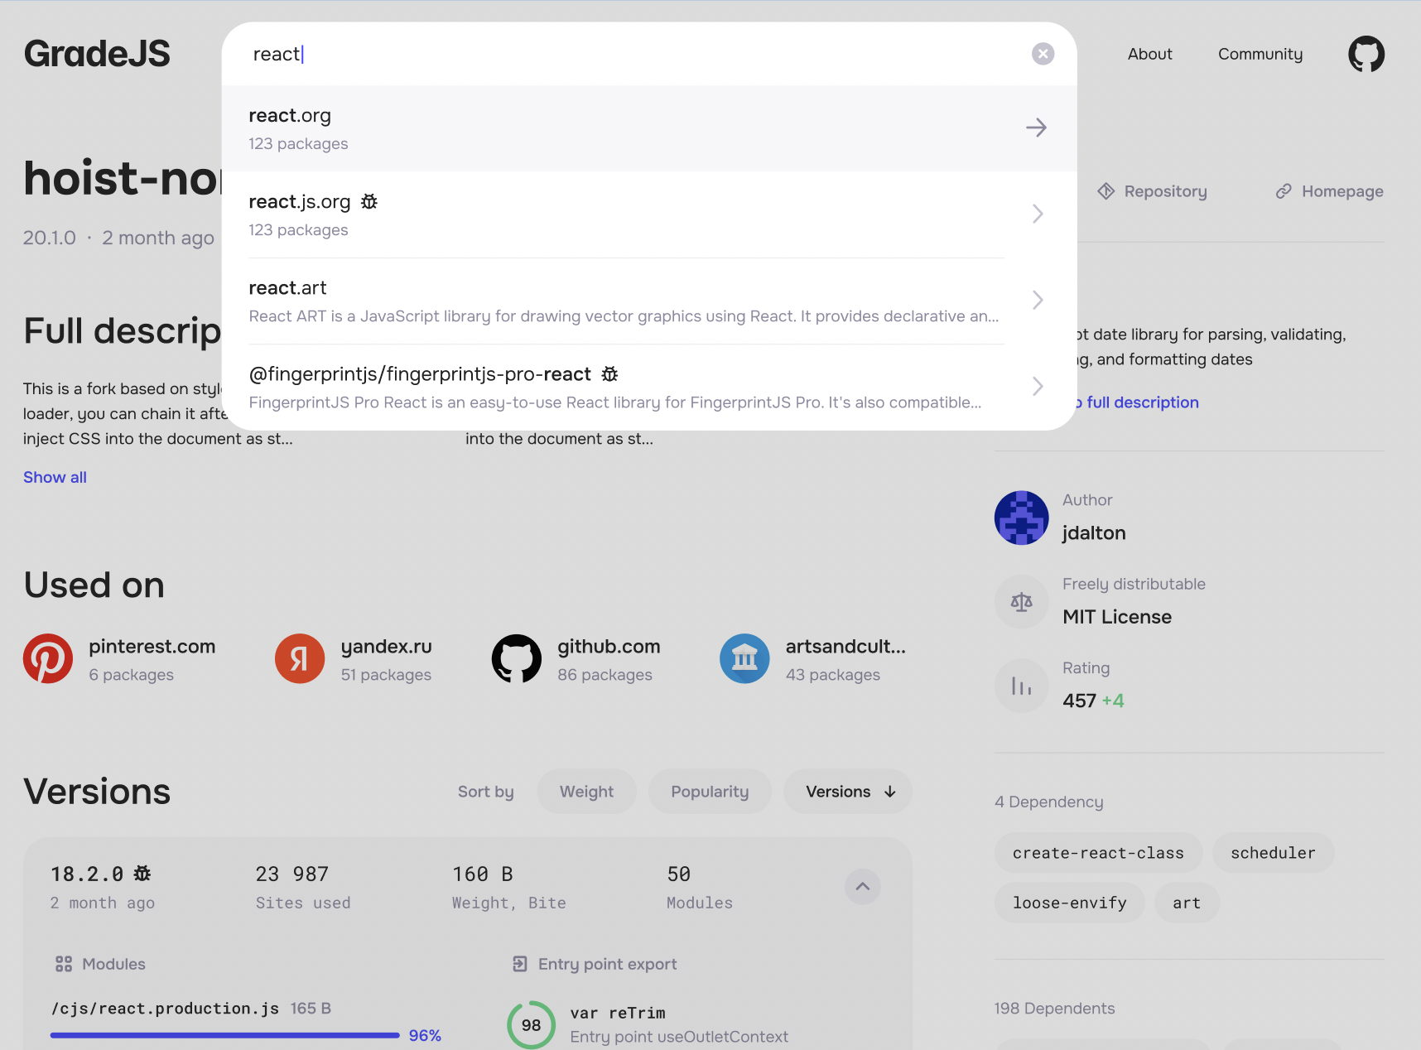Image resolution: width=1421 pixels, height=1050 pixels.
Task: Click the Entry point export icon
Action: coord(520,964)
